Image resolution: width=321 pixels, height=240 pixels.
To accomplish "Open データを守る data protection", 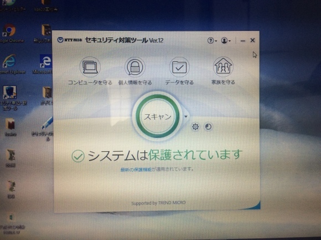I will [x=179, y=71].
